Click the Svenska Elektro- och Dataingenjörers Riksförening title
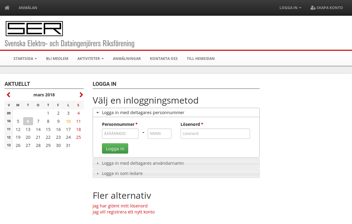352x224 pixels. click(69, 43)
